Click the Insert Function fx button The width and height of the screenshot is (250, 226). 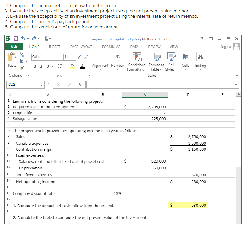(80, 85)
